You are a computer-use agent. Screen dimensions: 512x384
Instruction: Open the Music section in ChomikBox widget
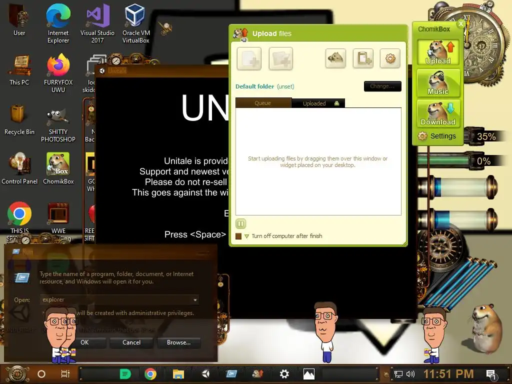(x=438, y=83)
